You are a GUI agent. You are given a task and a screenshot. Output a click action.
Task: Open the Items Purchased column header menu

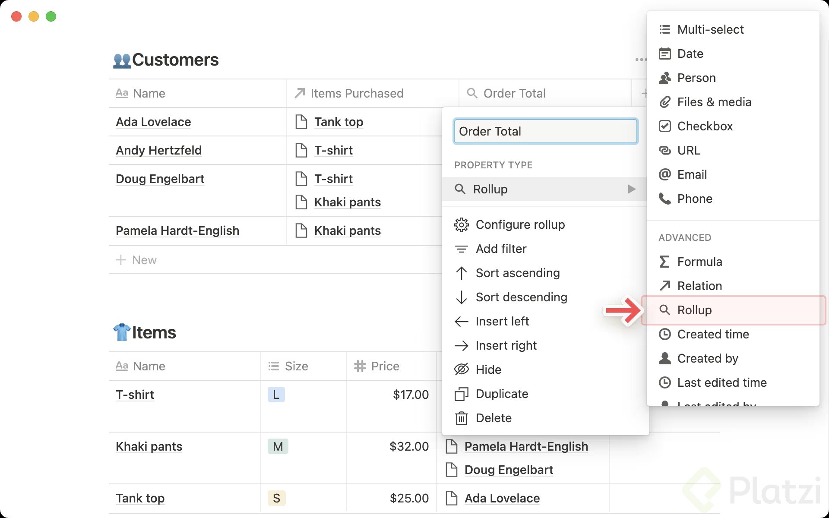point(356,93)
